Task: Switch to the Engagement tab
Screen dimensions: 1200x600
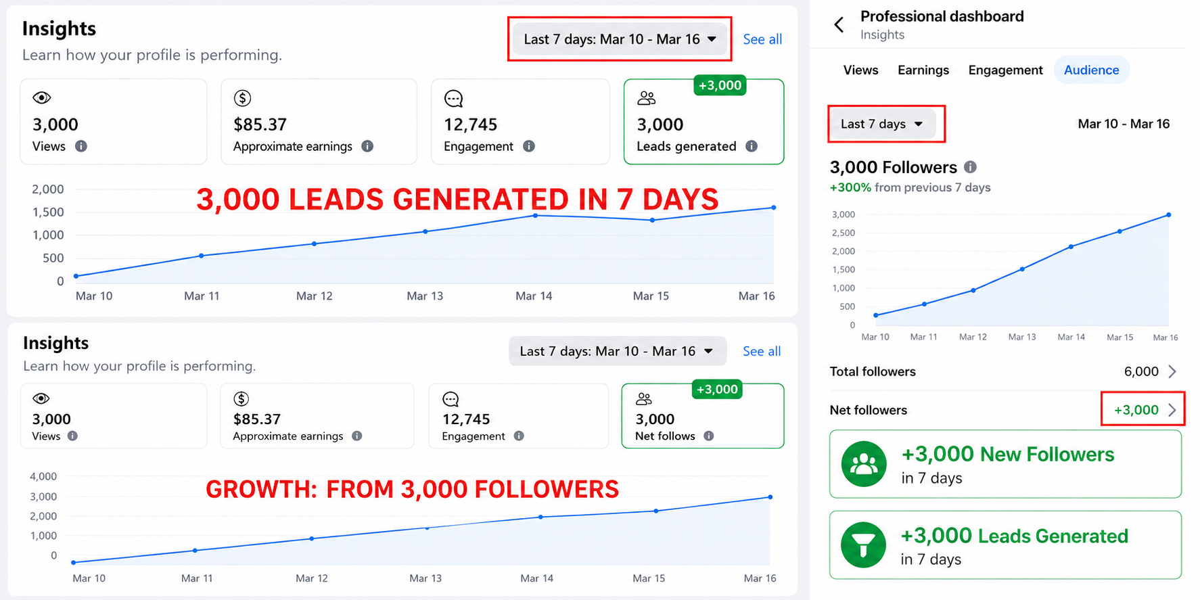Action: [x=1005, y=70]
